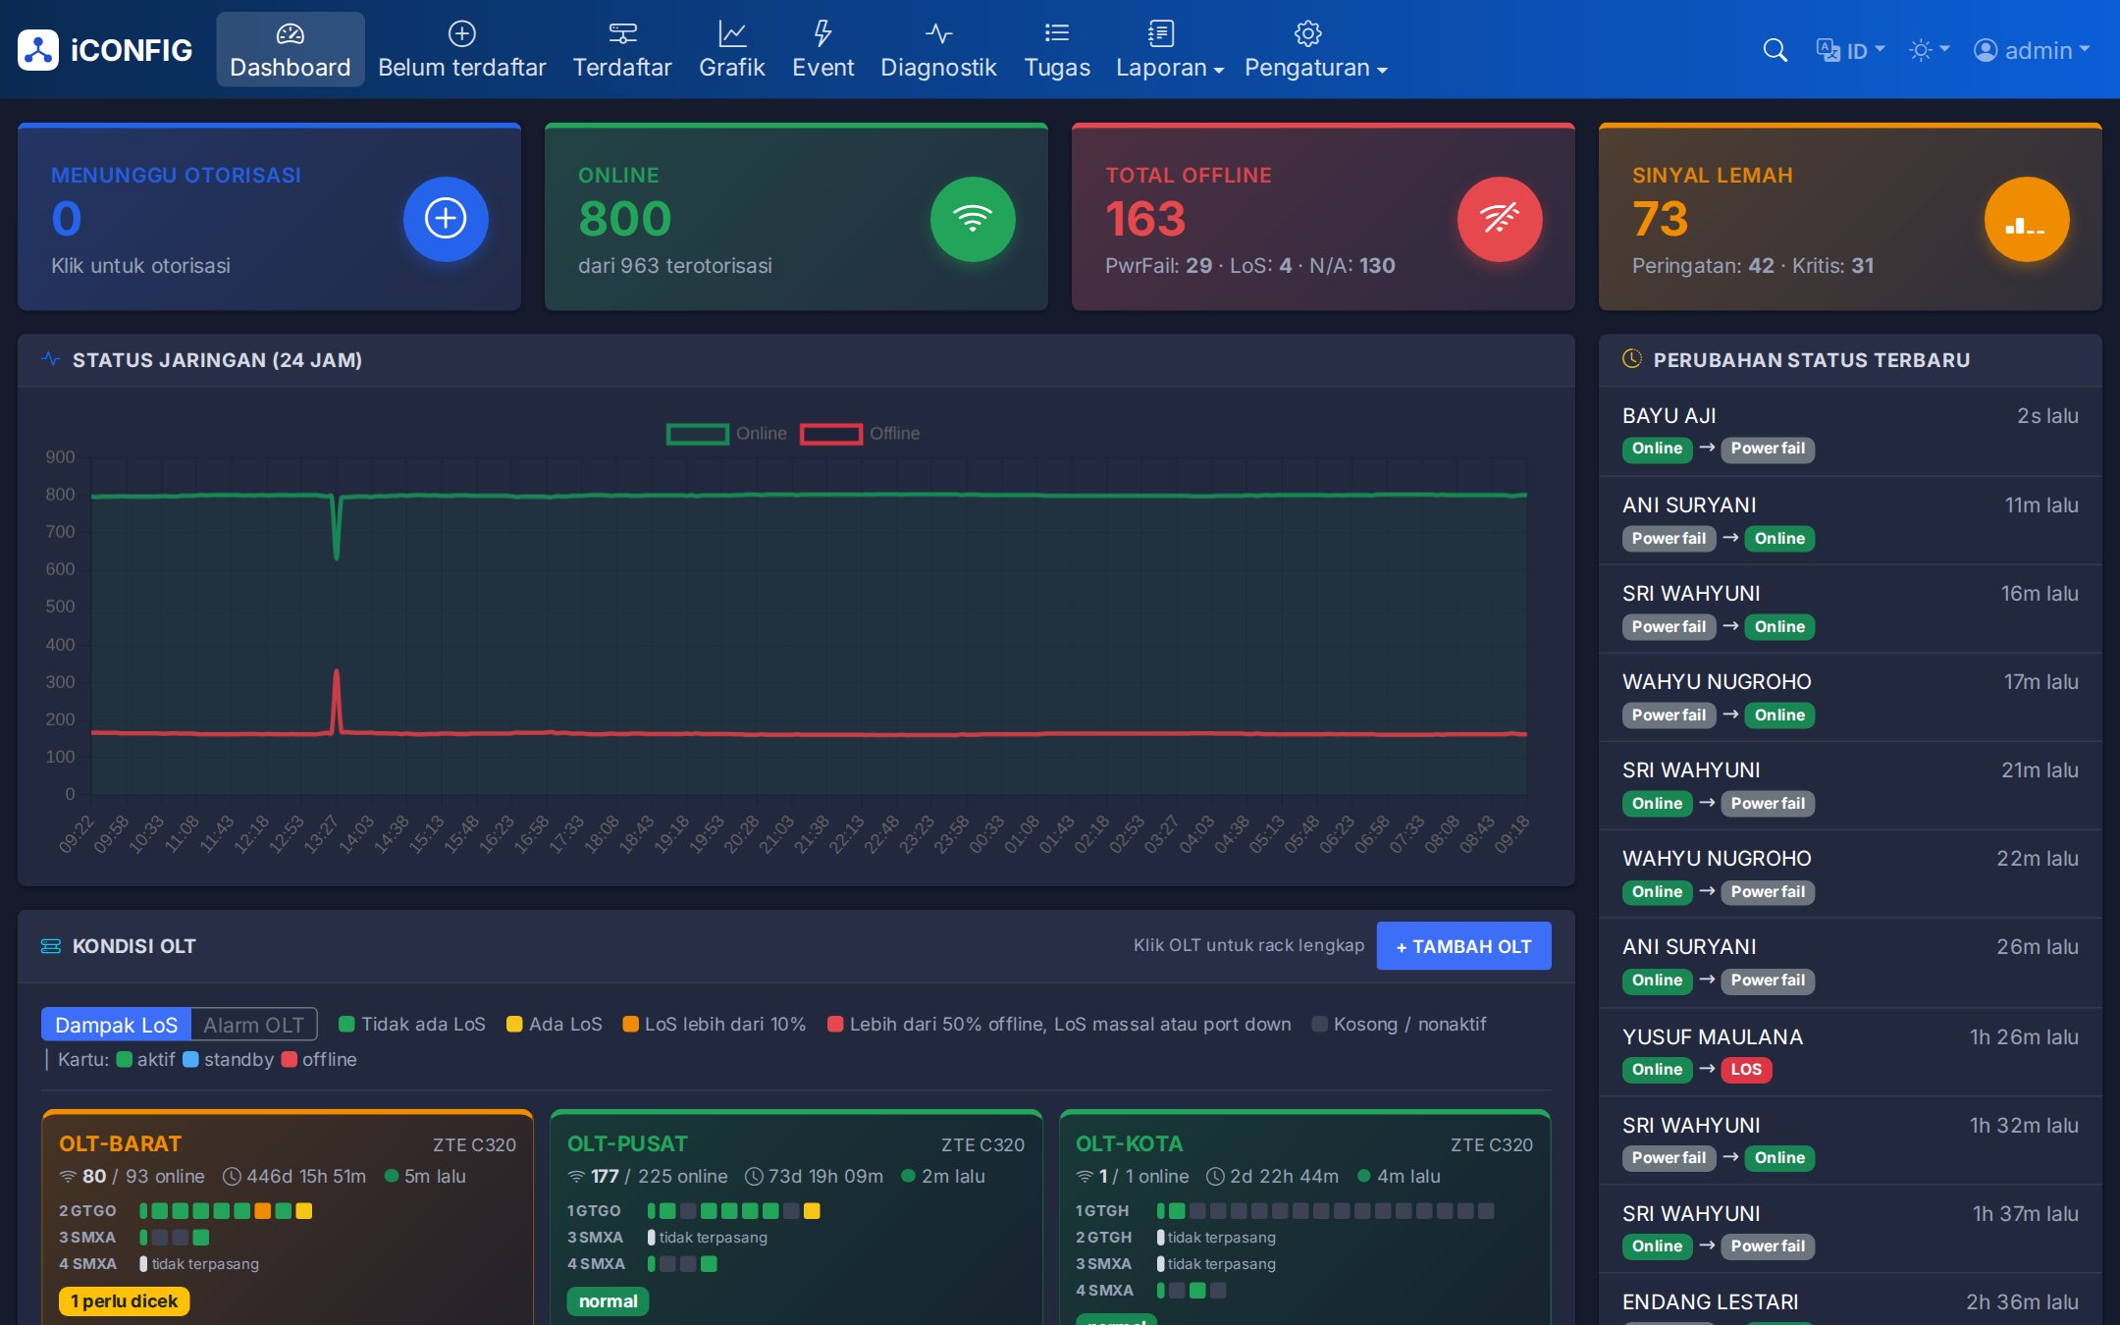This screenshot has height=1325, width=2120.
Task: Click the green wifi Online circle icon
Action: point(973,218)
